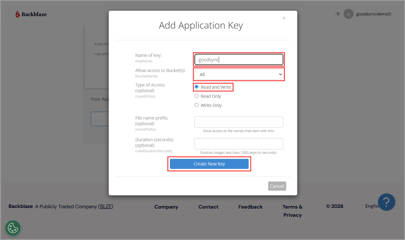
Task: Open cookie preferences icon
Action: [13, 228]
